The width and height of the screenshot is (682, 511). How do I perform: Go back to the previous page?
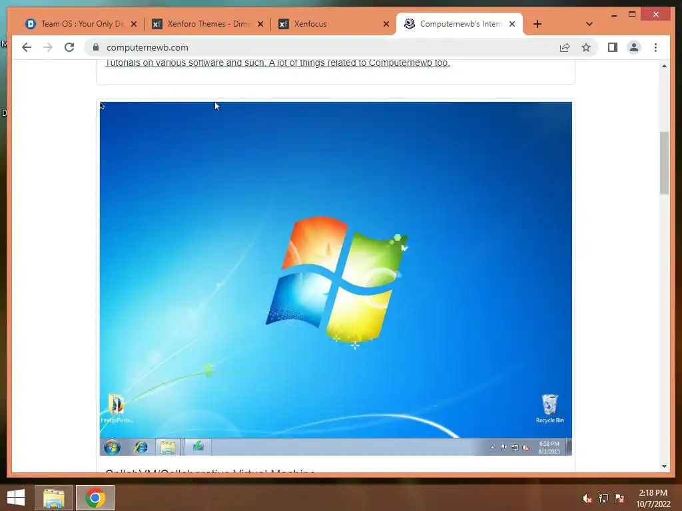pyautogui.click(x=27, y=47)
